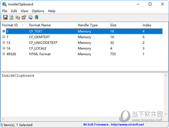Sort by the Handle Type column header

click(x=92, y=25)
